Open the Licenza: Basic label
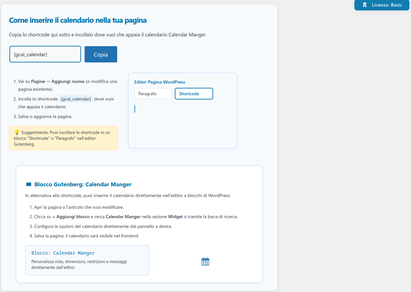 (x=387, y=5)
